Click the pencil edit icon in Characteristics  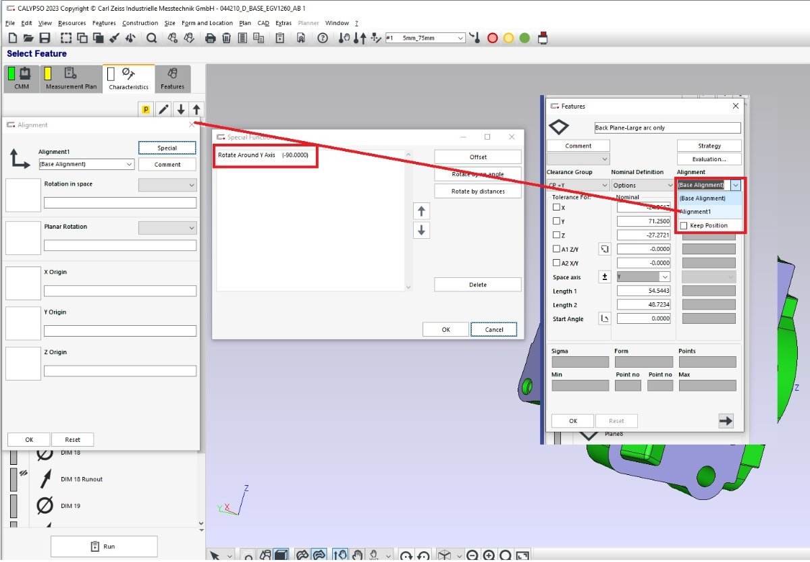(x=163, y=109)
